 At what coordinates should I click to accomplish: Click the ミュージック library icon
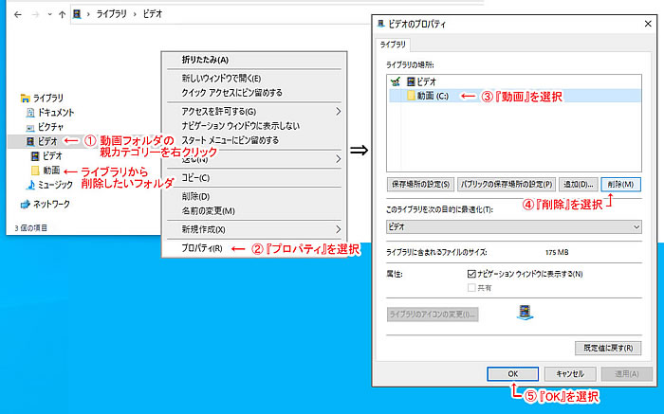click(x=30, y=184)
